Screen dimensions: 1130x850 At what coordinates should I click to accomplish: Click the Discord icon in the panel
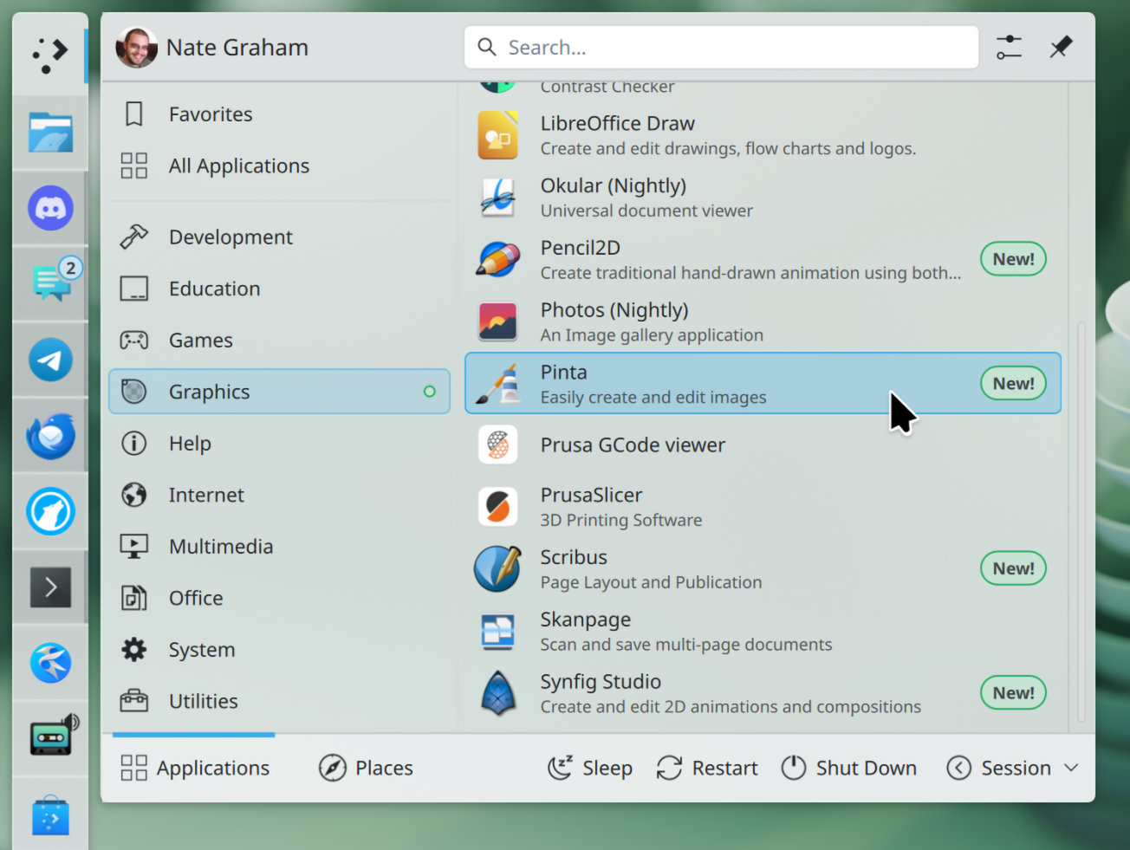(x=50, y=209)
